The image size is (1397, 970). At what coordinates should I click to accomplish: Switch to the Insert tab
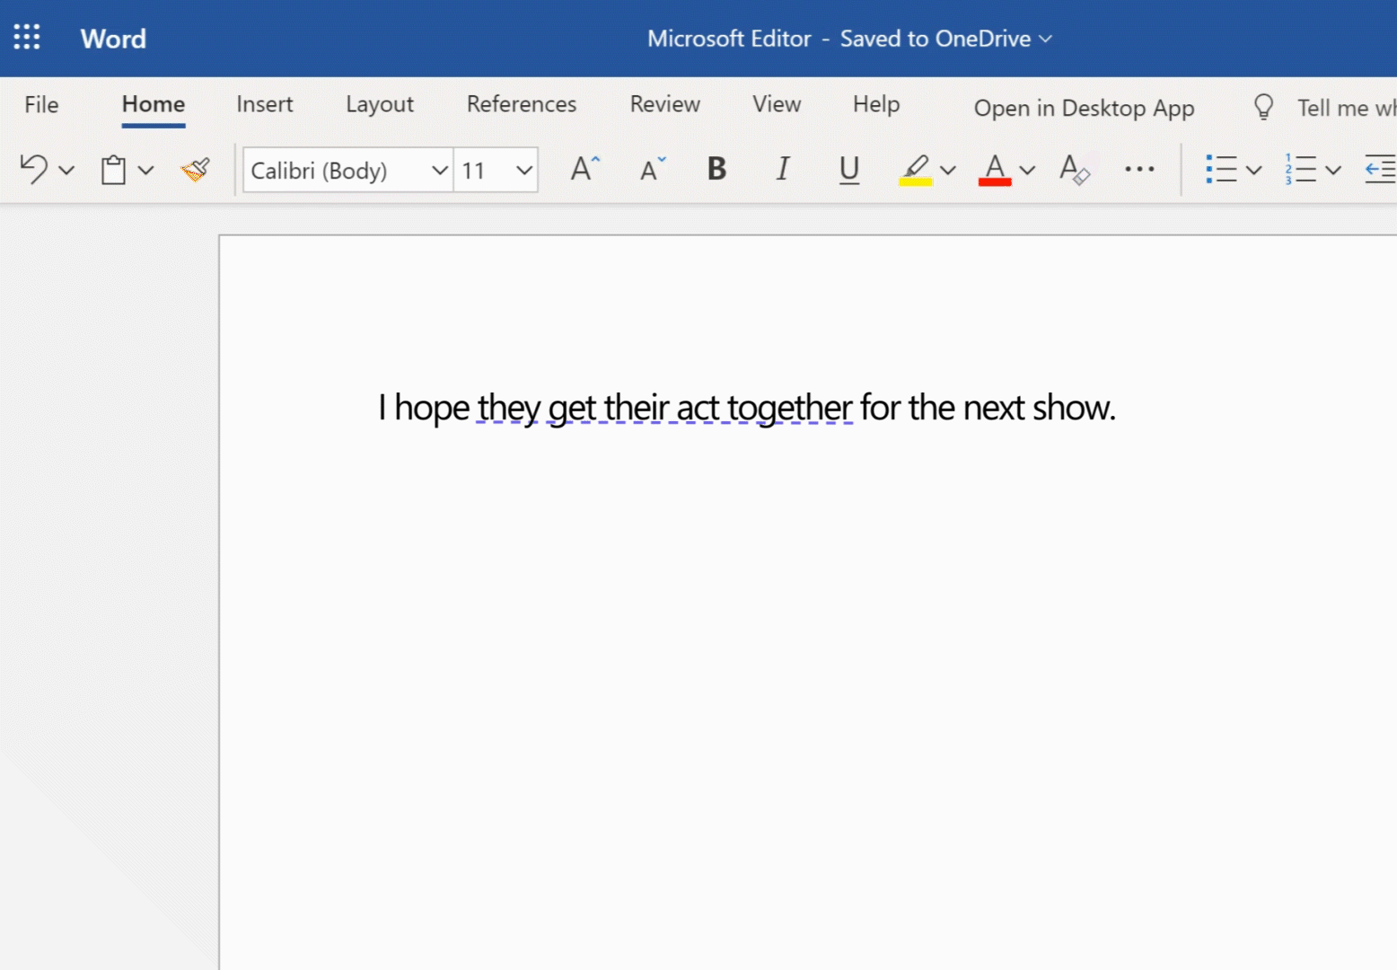point(264,104)
